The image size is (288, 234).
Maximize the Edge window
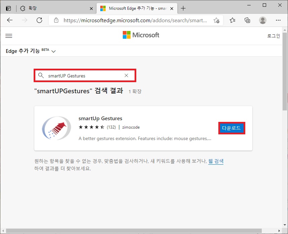[x=264, y=5]
